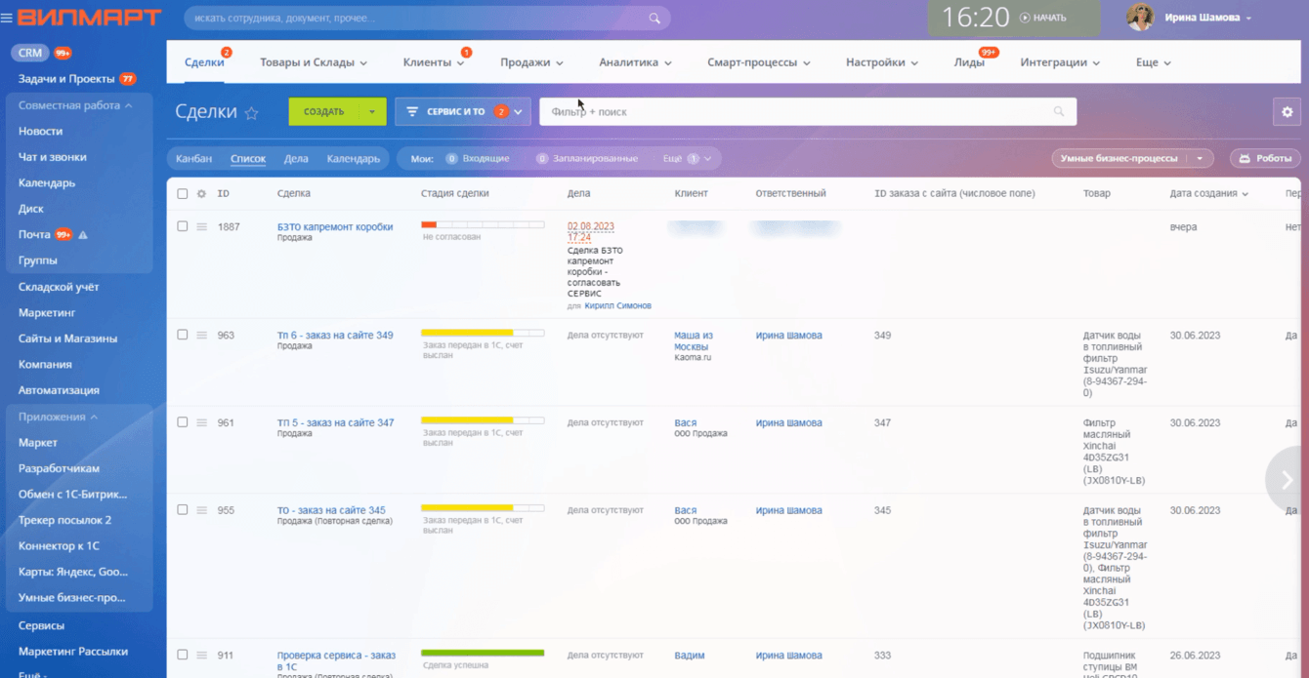The image size is (1309, 678).
Task: Open the row actions menu icon for deal 963
Action: 201,336
